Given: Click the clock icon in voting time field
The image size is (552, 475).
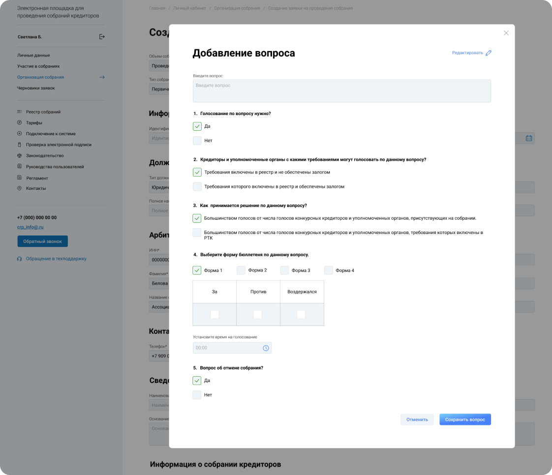Looking at the screenshot, I should 266,348.
